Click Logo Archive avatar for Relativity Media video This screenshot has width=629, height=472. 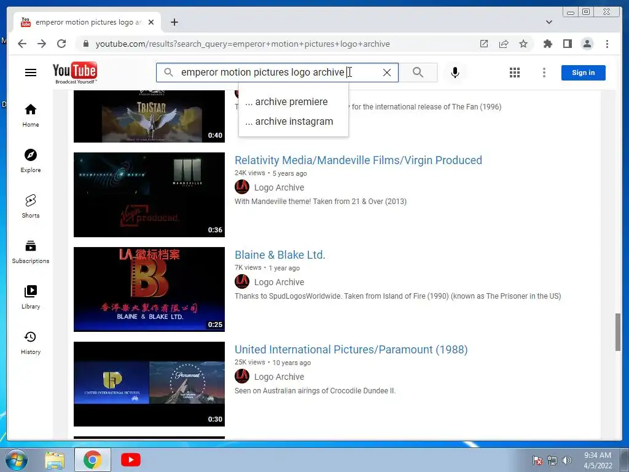pos(242,187)
